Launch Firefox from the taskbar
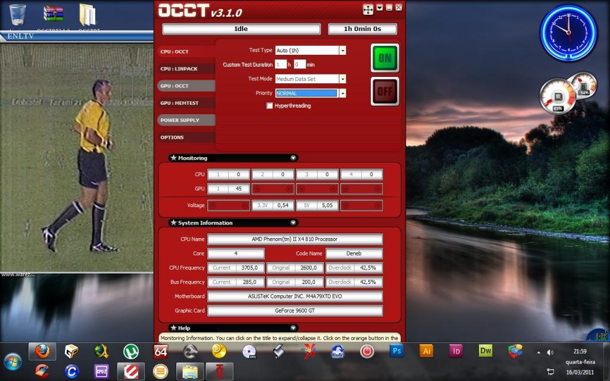 (42, 351)
